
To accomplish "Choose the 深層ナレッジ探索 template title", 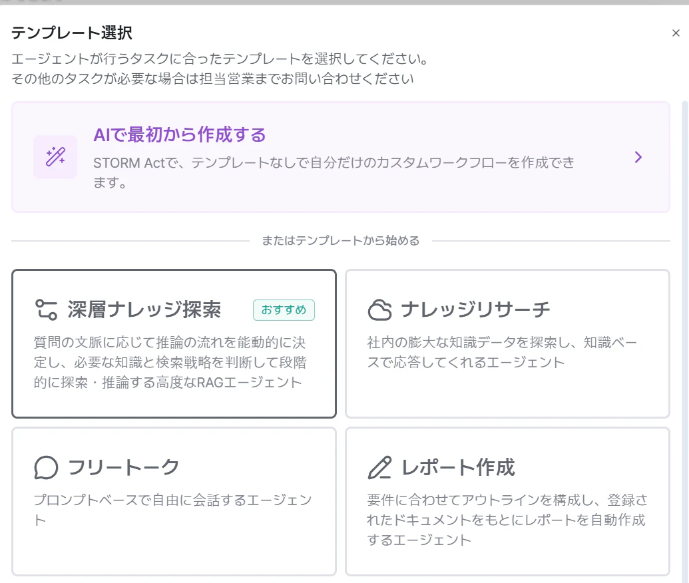I will (144, 309).
